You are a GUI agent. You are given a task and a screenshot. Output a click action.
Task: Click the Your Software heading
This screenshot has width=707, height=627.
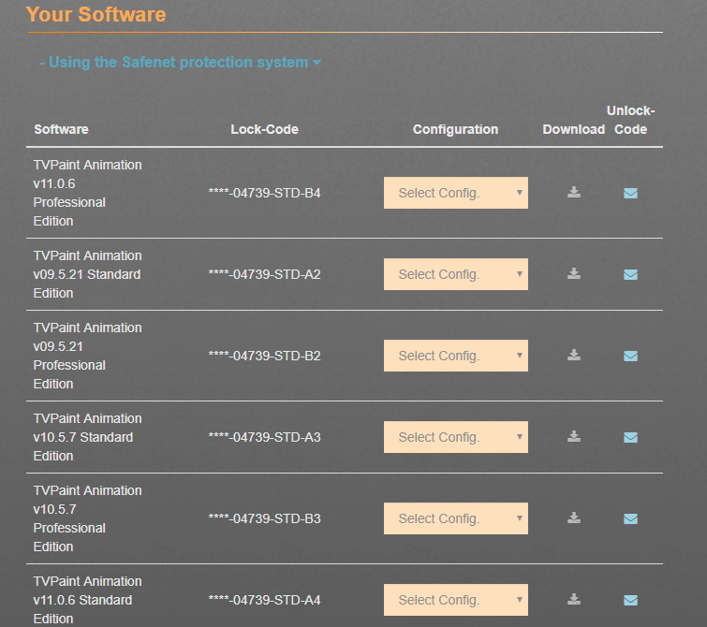tap(96, 14)
